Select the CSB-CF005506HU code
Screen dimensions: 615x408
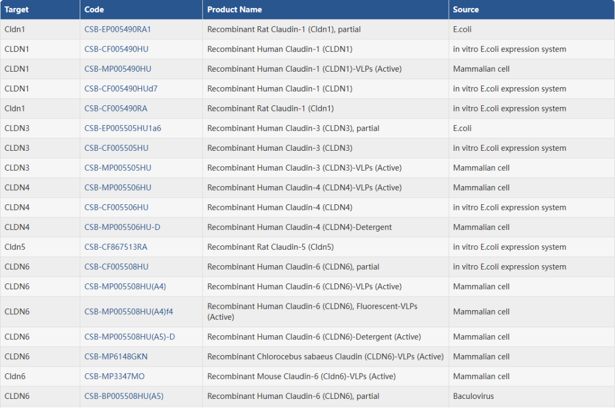point(116,208)
